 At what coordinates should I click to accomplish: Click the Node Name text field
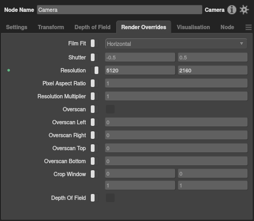click(x=119, y=10)
